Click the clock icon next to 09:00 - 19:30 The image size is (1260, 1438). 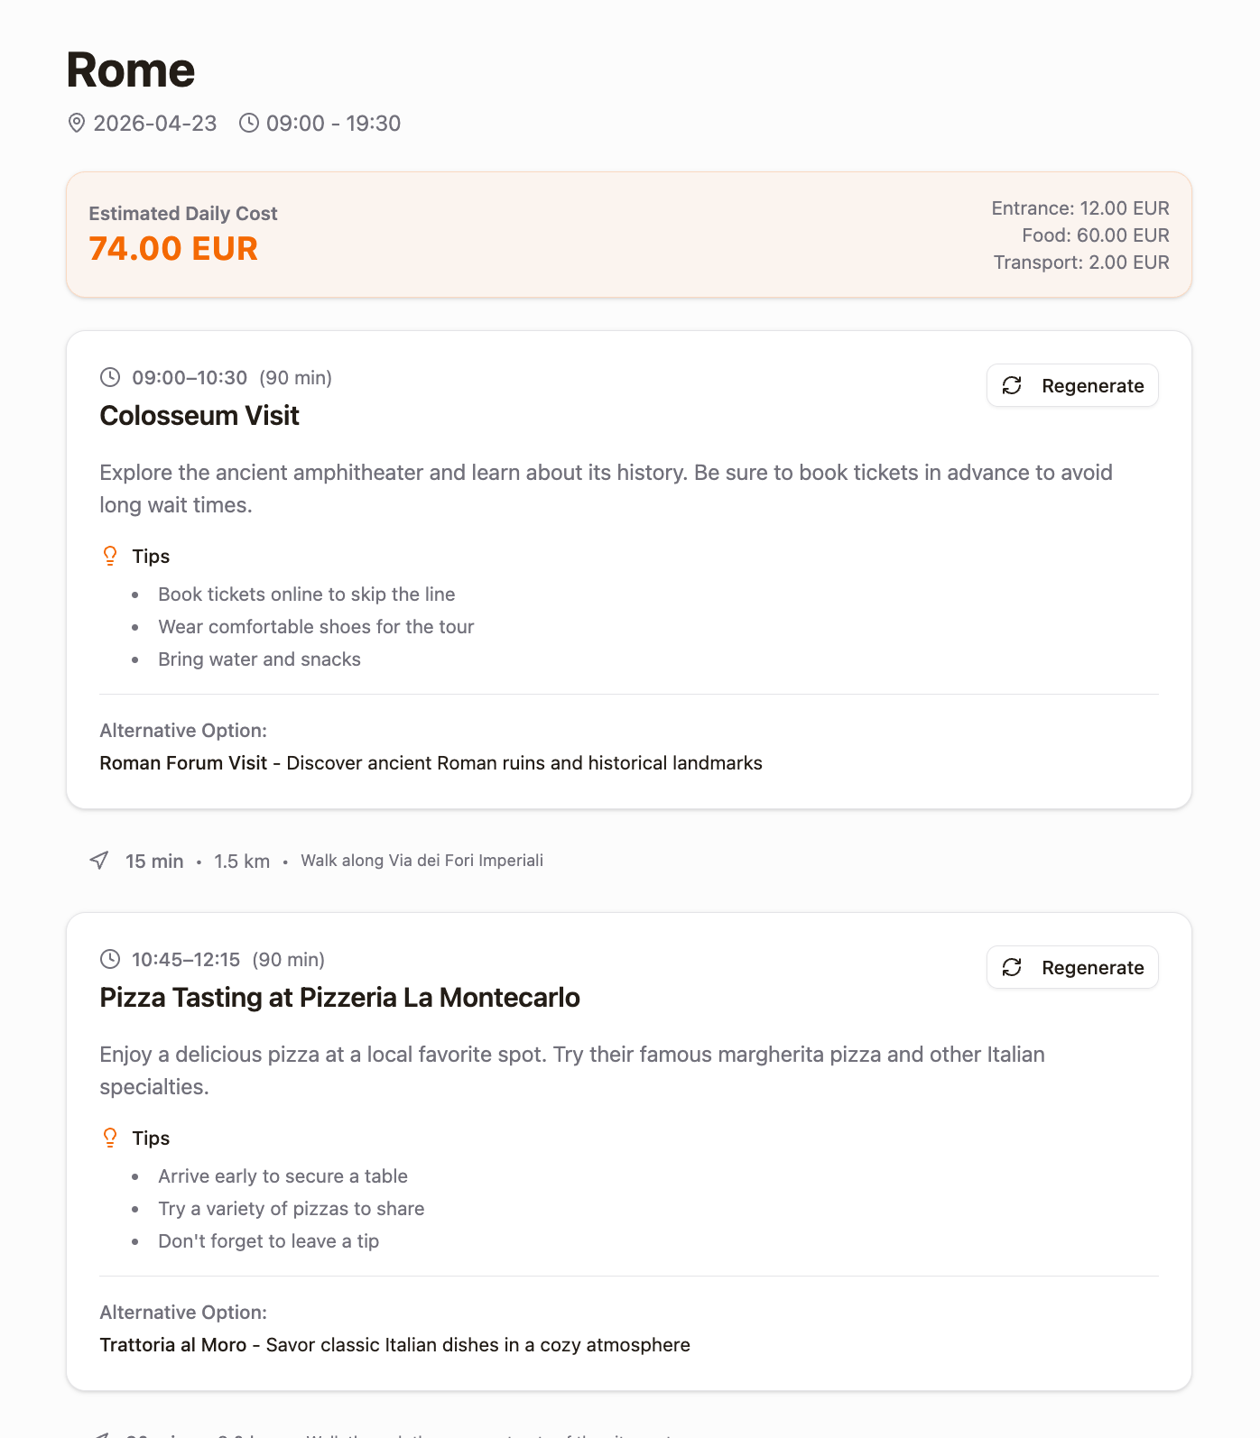tap(249, 123)
